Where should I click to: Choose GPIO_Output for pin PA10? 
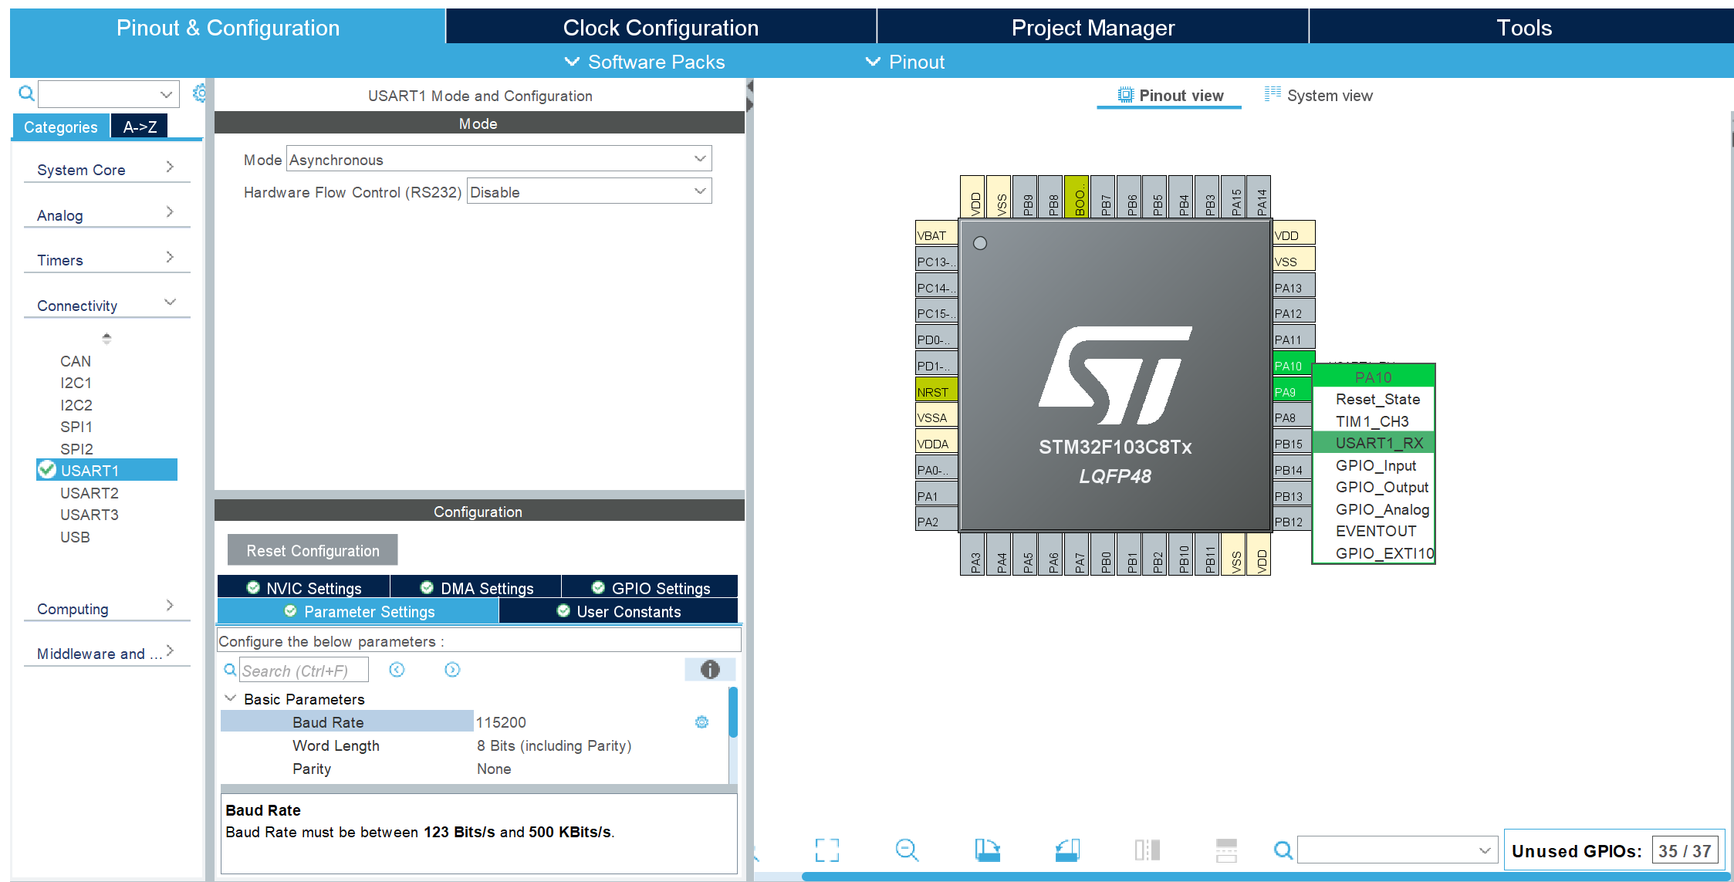pyautogui.click(x=1381, y=487)
